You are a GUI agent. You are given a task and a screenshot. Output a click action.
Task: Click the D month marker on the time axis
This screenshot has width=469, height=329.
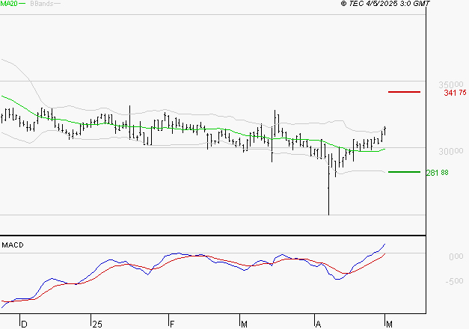(x=24, y=325)
